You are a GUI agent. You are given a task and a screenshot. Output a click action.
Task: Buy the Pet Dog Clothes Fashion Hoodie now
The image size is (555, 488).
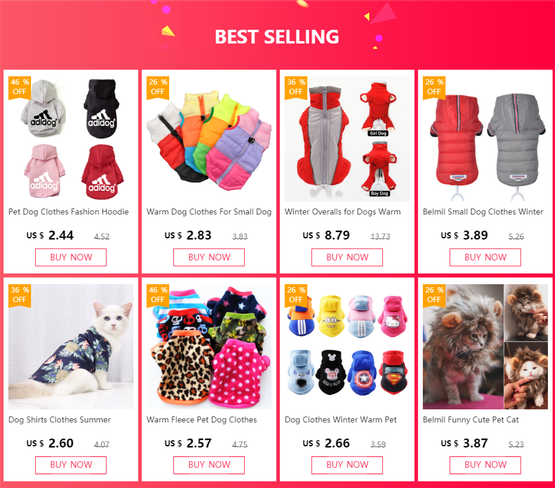click(x=71, y=257)
